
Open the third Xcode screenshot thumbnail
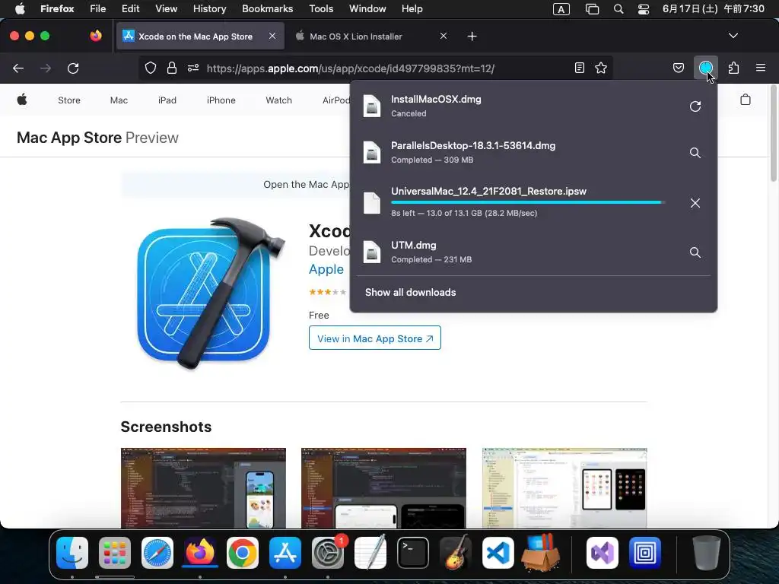tap(564, 488)
